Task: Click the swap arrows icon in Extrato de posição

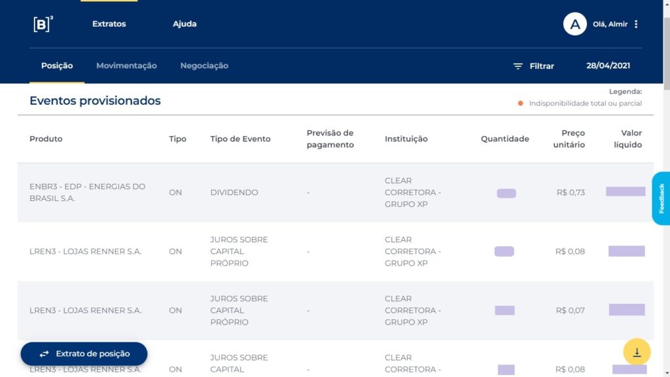Action: click(44, 354)
